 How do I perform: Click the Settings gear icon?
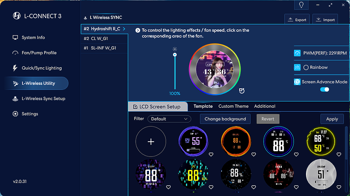click(x=15, y=113)
